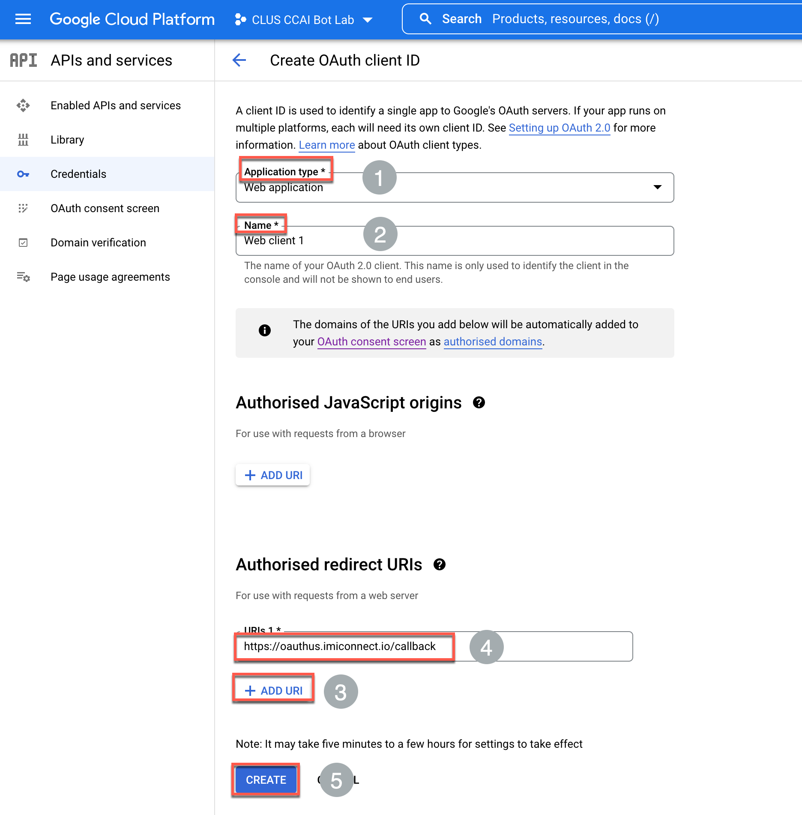
Task: Click the Application type dropdown arrow
Action: [658, 187]
